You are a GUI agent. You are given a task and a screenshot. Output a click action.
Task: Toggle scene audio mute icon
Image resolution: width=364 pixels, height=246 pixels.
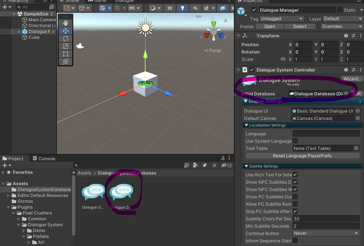tap(195, 8)
